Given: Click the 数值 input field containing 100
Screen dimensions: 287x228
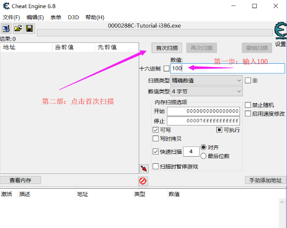Looking at the screenshot, I should [x=227, y=68].
